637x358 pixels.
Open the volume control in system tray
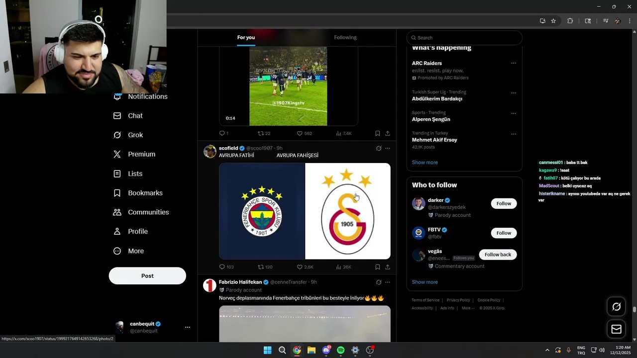[602, 350]
